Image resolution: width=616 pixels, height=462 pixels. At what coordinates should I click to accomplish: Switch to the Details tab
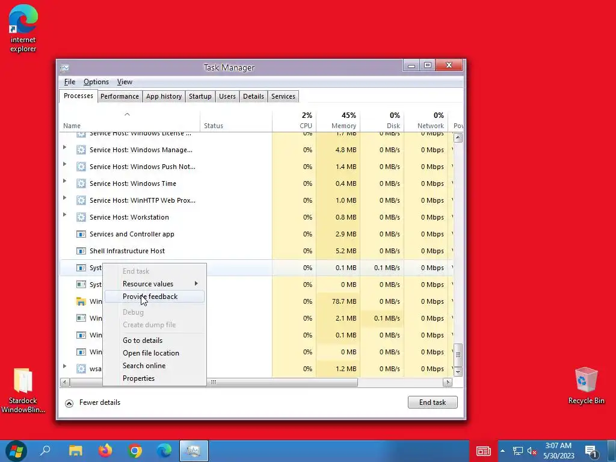(x=253, y=96)
